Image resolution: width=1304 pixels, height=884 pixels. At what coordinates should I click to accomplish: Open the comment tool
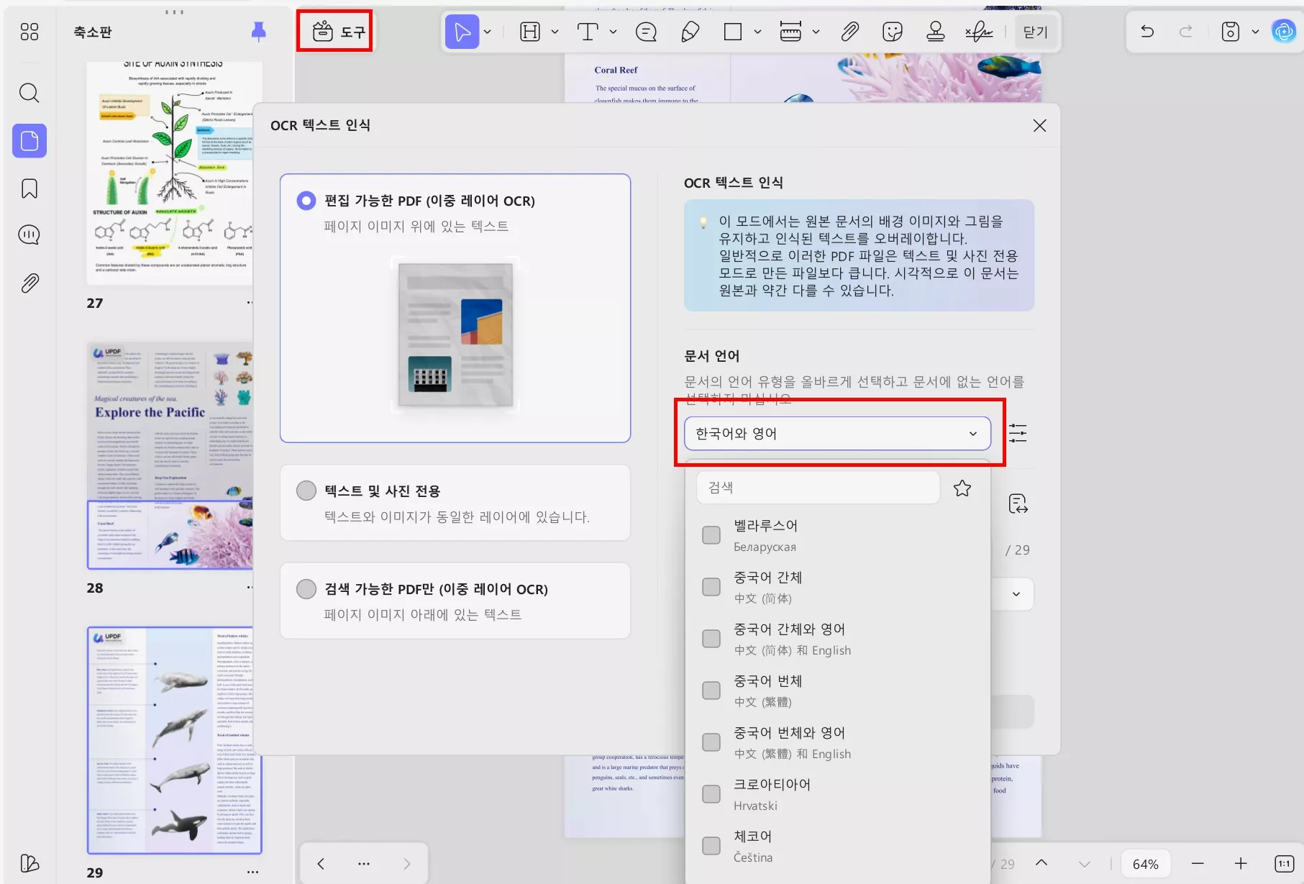(646, 32)
